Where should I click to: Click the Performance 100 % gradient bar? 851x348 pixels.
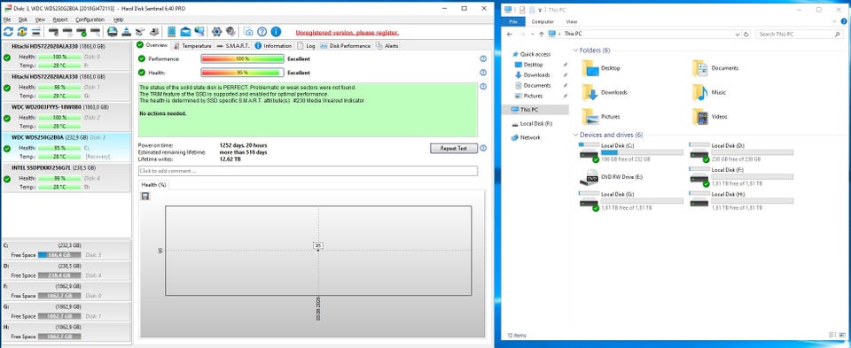tap(243, 58)
